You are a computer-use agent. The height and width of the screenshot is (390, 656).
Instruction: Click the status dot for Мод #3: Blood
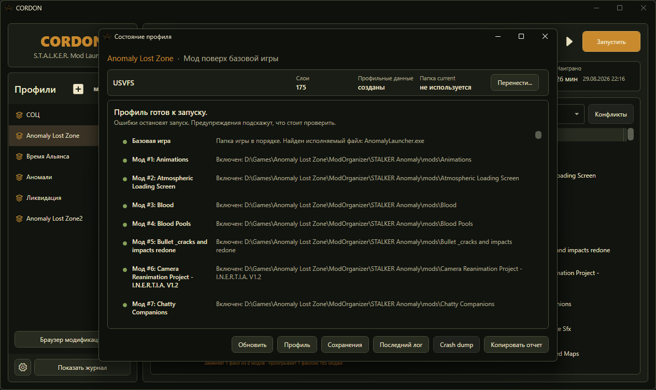point(125,206)
